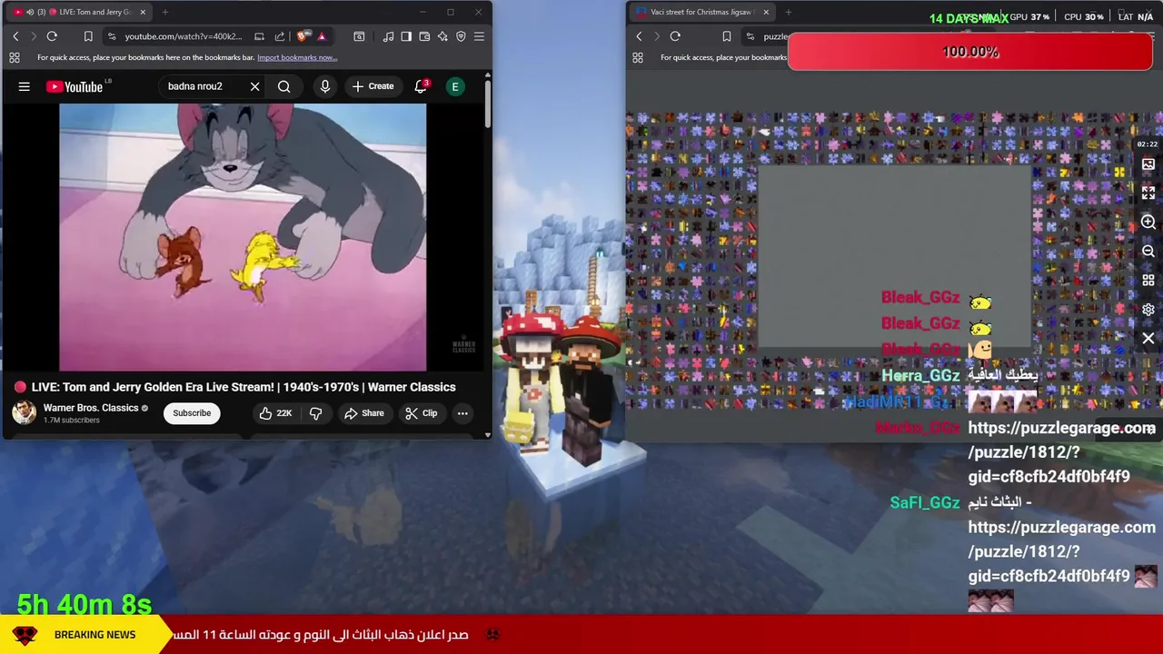
Task: Open Leo AI sparkle icon in toolbar
Action: click(x=442, y=36)
